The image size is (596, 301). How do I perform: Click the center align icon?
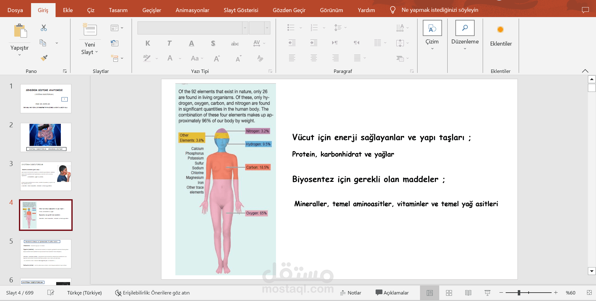pos(314,58)
